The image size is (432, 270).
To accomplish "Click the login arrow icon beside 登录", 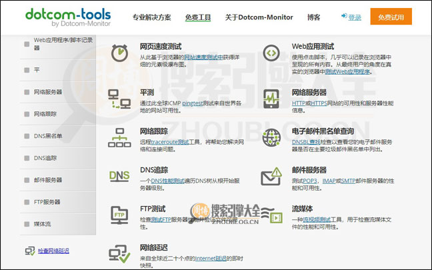I will 344,16.
